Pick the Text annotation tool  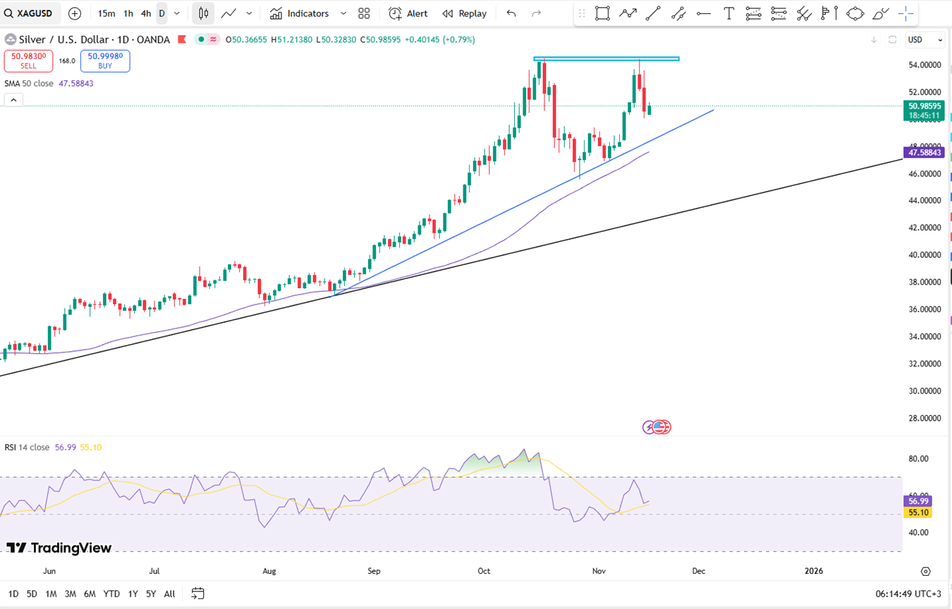[728, 13]
